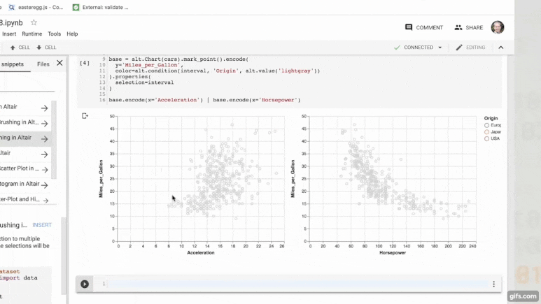Image resolution: width=541 pixels, height=304 pixels.
Task: Switch to the Files tab
Action: (x=43, y=64)
